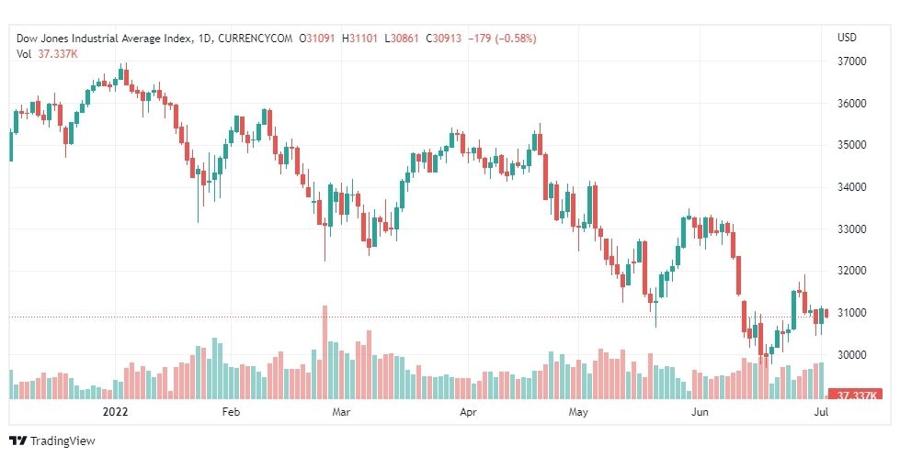Click the tallest red volume bar
The width and height of the screenshot is (900, 457).
click(325, 352)
